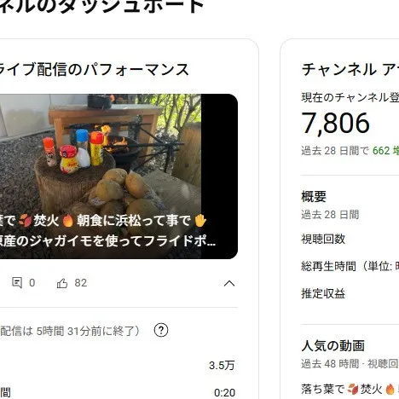
Task: Click the 人気の動画 heading
Action: pos(332,346)
